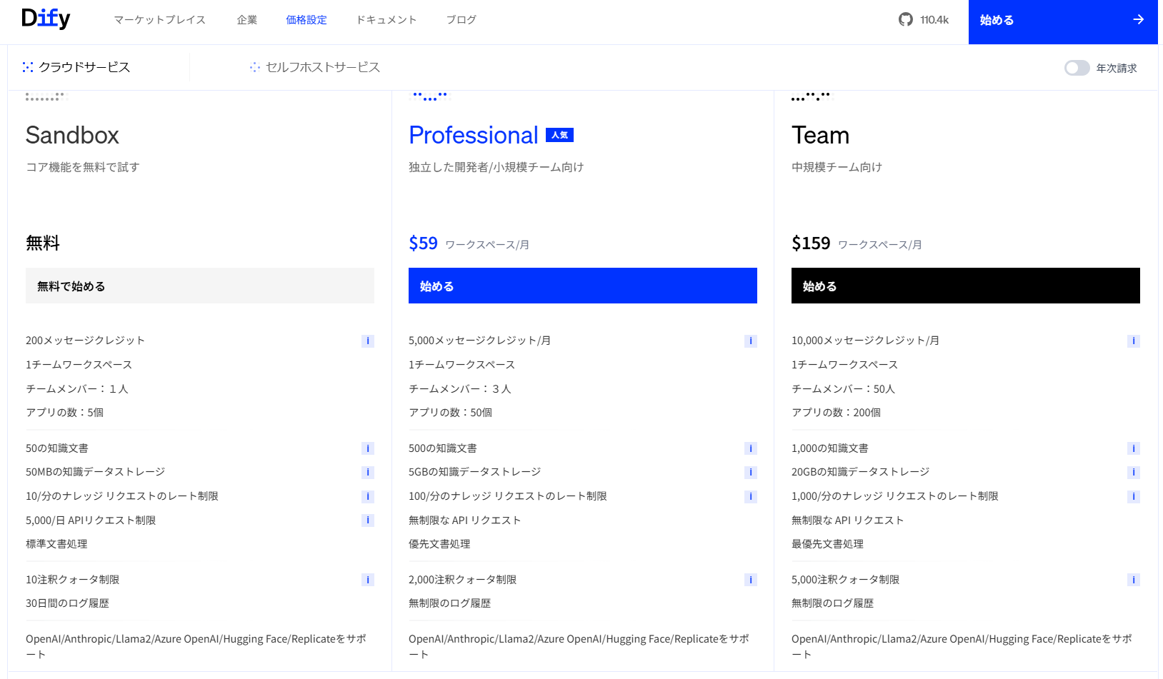Open the ブログ menu item
Viewport: 1163px width, 679px height.
pyautogui.click(x=461, y=20)
